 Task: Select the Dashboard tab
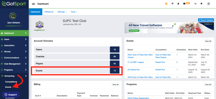(x=35, y=12)
